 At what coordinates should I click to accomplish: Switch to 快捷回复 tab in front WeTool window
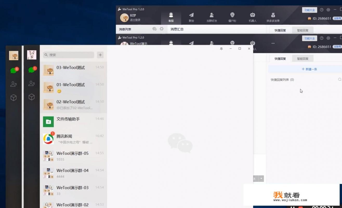[280, 58]
